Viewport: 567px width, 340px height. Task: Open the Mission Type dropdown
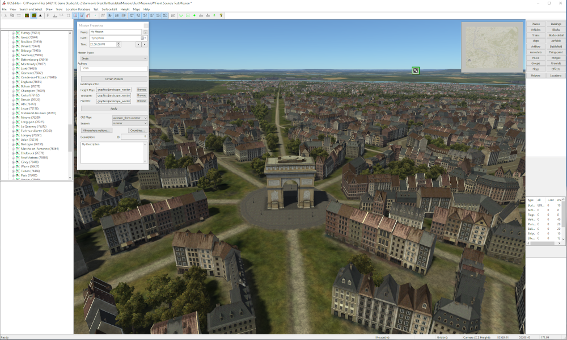(113, 58)
